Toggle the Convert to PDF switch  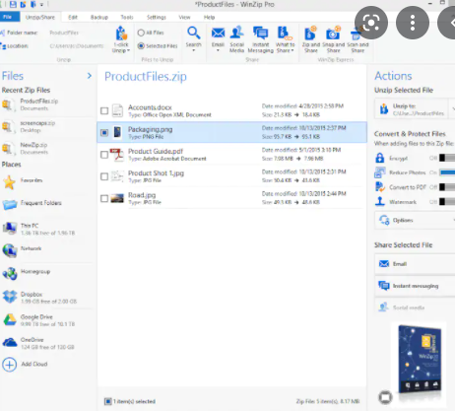tap(447, 187)
